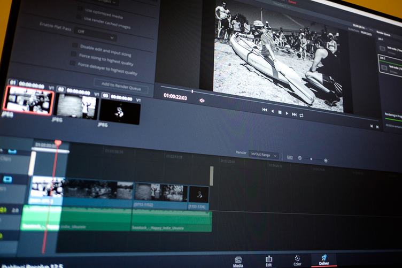
Task: Enable Use optimized media checkbox
Action: tap(80, 9)
